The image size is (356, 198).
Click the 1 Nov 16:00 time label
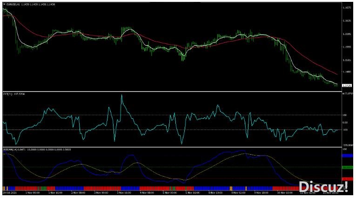point(55,193)
